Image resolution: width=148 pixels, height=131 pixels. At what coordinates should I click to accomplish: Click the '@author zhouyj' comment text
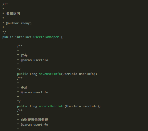pyautogui.click(x=19, y=23)
